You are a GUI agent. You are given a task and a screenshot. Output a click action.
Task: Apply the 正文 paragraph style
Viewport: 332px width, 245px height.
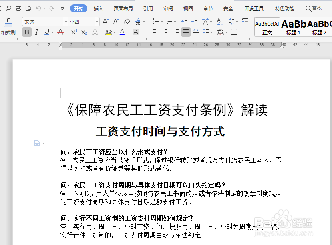click(x=267, y=27)
